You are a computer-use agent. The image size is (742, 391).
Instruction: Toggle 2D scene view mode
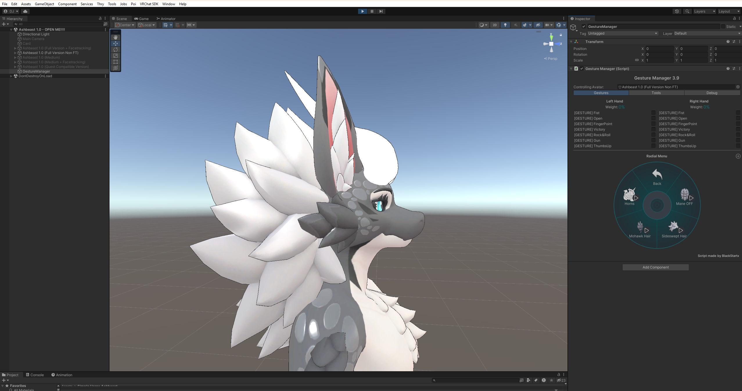click(495, 25)
